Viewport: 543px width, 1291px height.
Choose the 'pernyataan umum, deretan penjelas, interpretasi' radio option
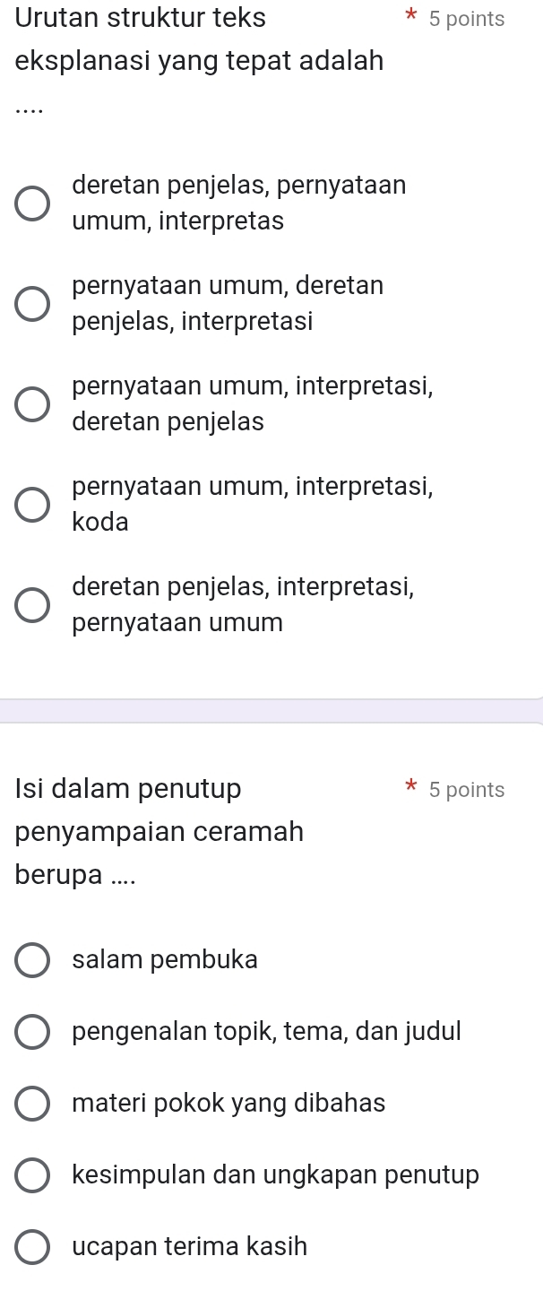click(x=32, y=304)
